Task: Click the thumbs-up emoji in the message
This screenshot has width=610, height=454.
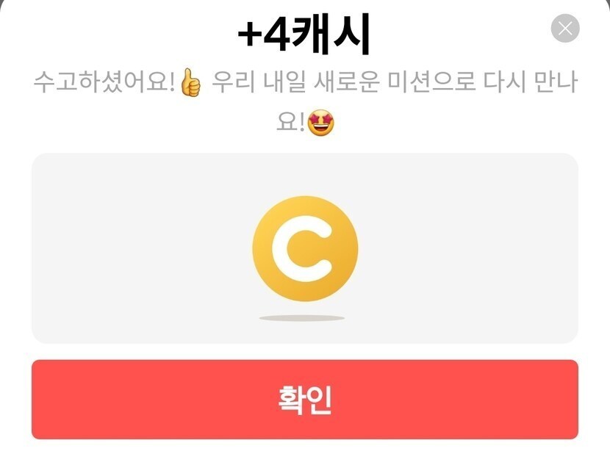Action: coord(190,82)
